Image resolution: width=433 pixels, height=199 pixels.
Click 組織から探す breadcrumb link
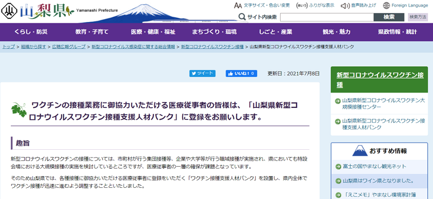pyautogui.click(x=33, y=47)
